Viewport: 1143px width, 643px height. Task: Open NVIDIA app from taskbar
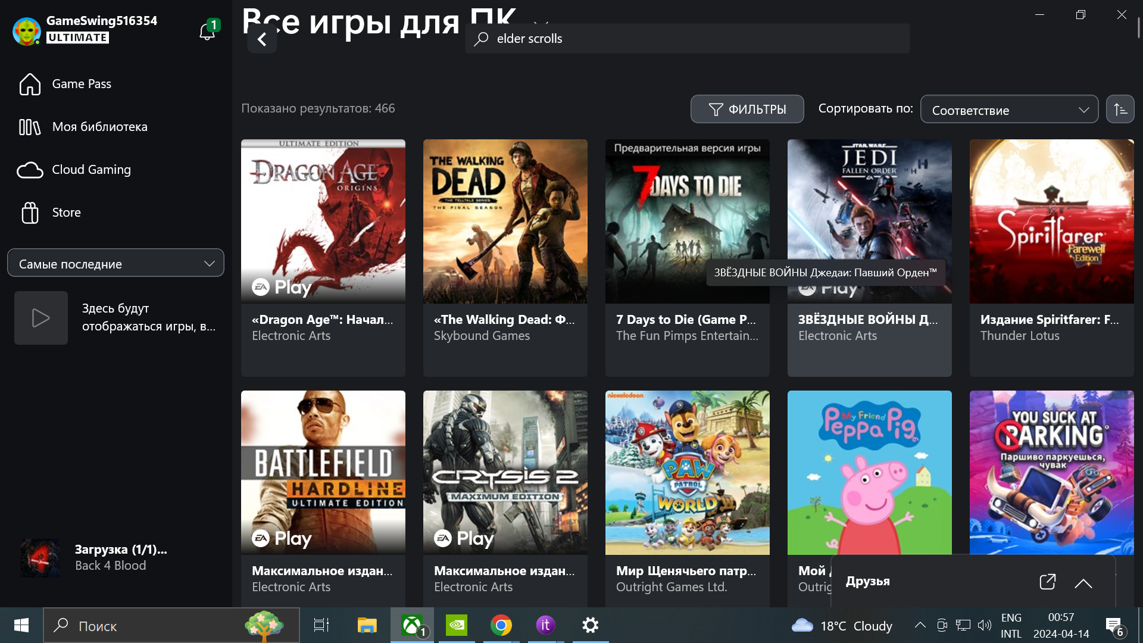tap(457, 625)
